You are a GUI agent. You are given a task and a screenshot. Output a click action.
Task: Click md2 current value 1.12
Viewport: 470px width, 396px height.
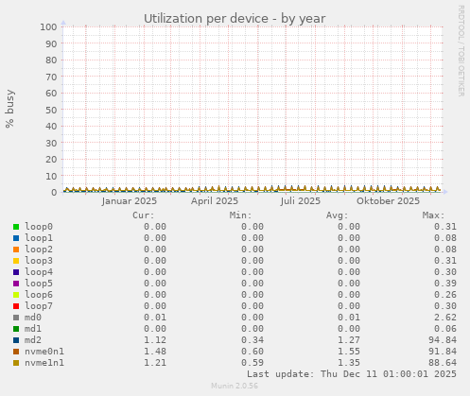155,340
